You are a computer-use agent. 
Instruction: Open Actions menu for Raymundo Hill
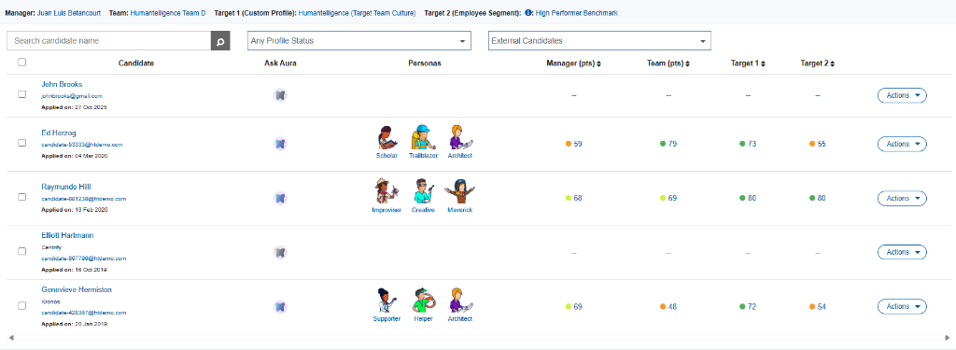pyautogui.click(x=902, y=198)
